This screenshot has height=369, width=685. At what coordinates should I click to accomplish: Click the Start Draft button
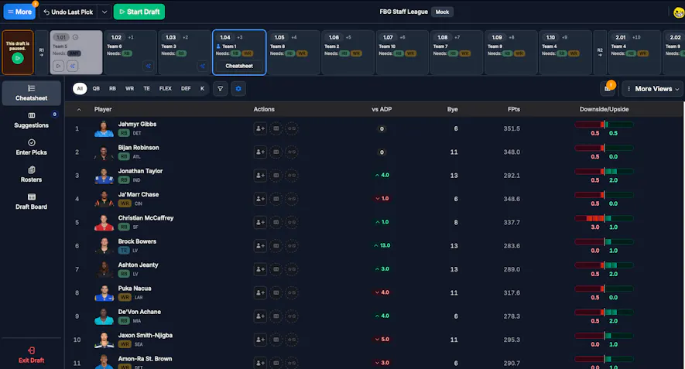point(139,12)
